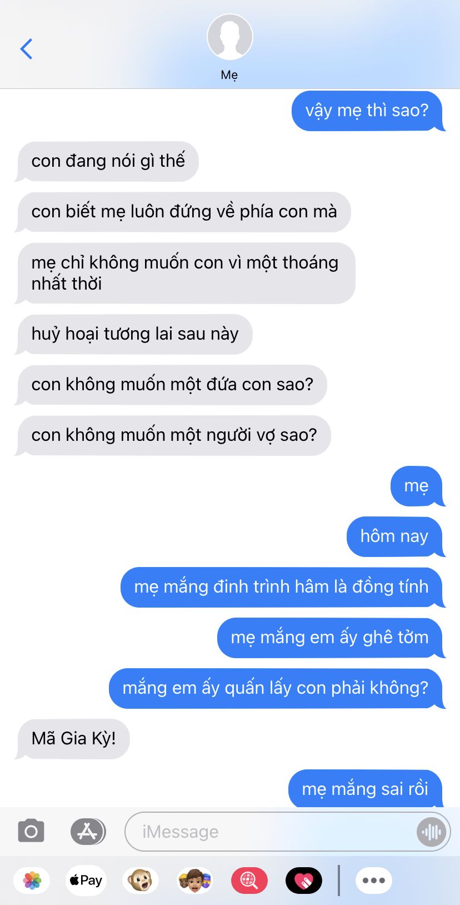
Task: Open Apple Pay in the app strip
Action: click(x=86, y=881)
